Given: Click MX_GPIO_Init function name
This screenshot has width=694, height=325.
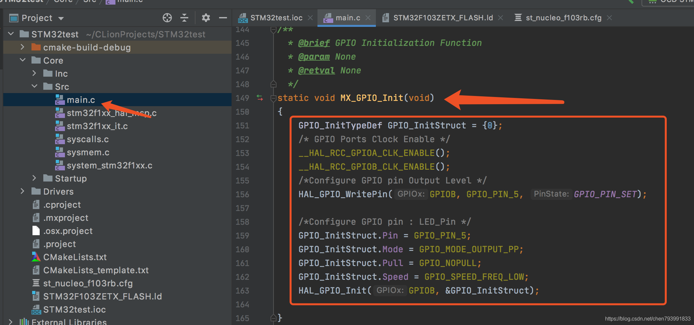Looking at the screenshot, I should [x=372, y=98].
